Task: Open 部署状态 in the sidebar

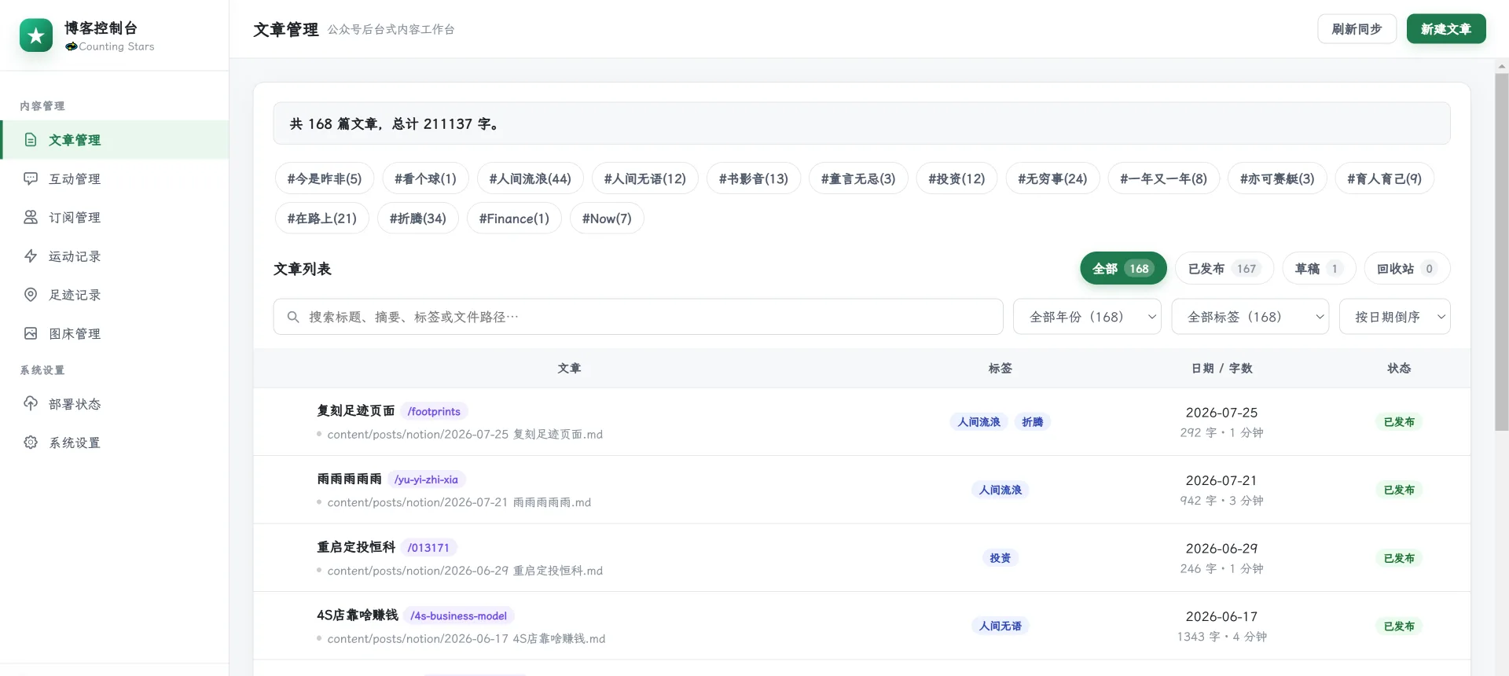Action: (115, 404)
